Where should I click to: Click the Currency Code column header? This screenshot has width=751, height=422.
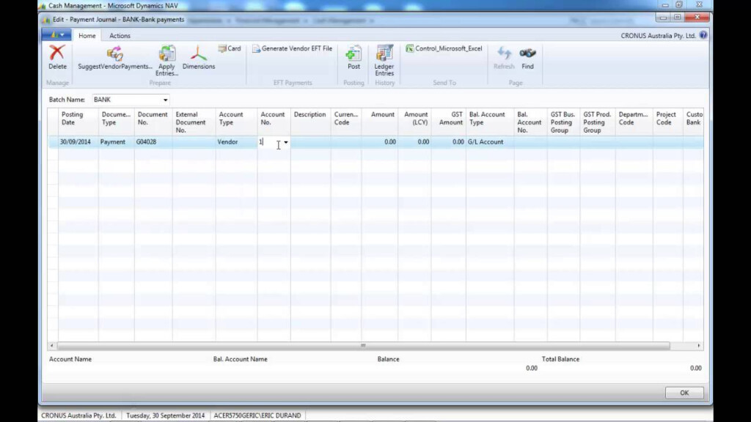click(346, 122)
